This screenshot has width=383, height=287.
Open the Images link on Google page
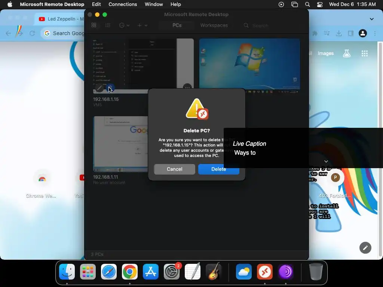pos(326,53)
